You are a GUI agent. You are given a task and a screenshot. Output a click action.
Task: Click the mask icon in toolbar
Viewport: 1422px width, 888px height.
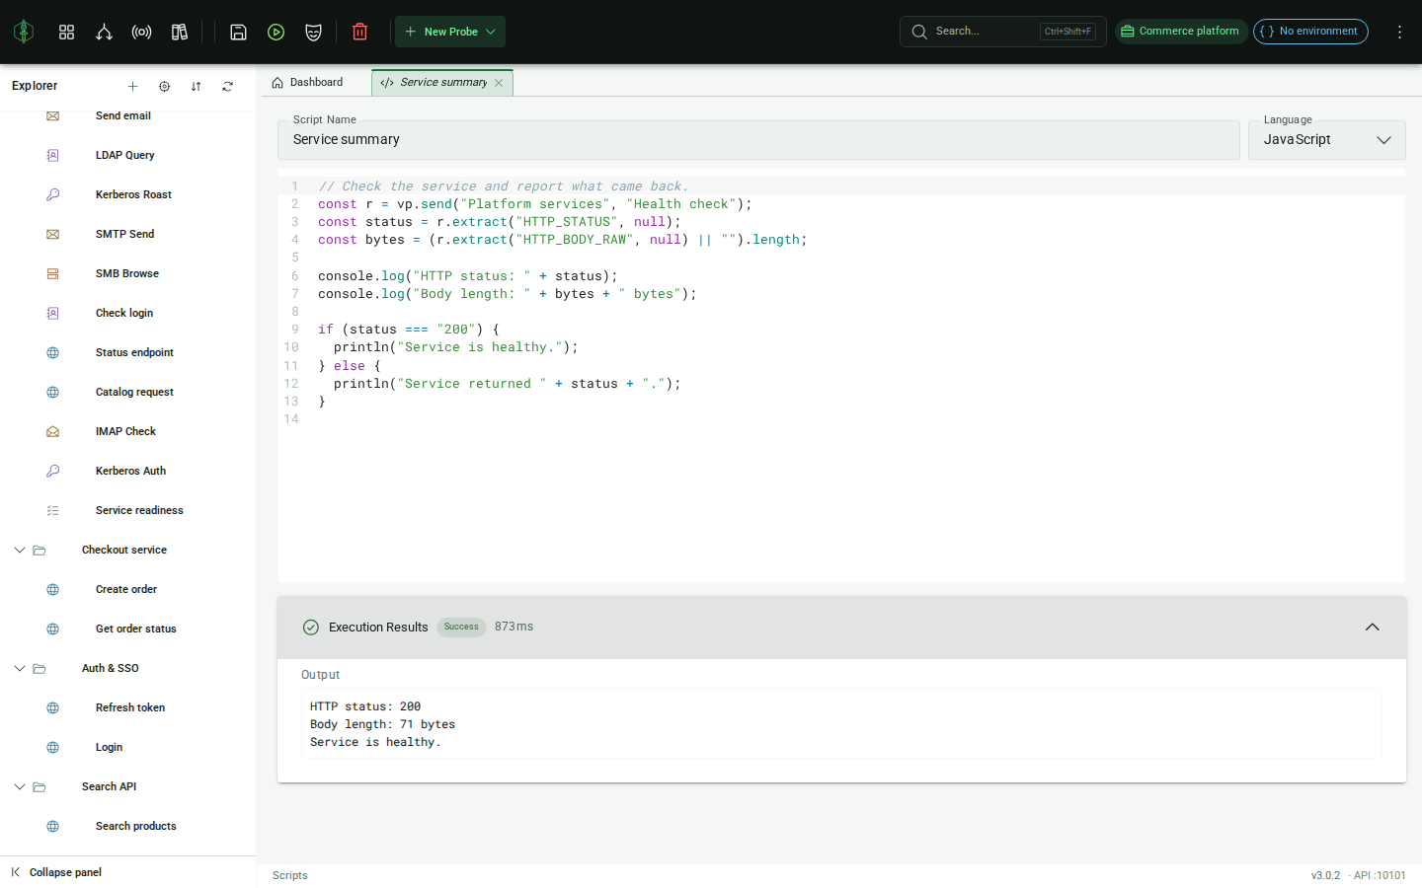(313, 32)
